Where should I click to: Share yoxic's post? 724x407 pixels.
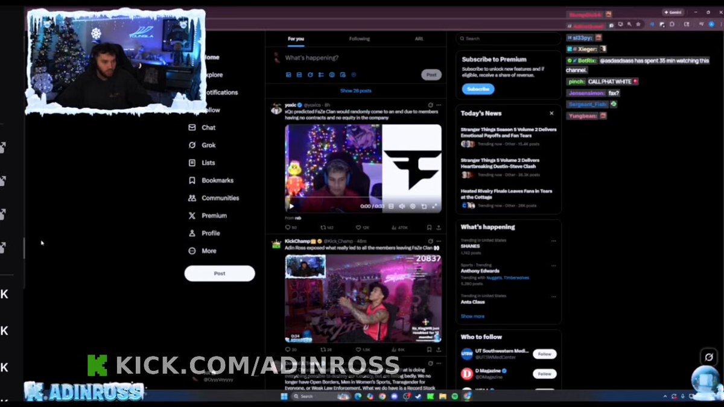coord(439,228)
